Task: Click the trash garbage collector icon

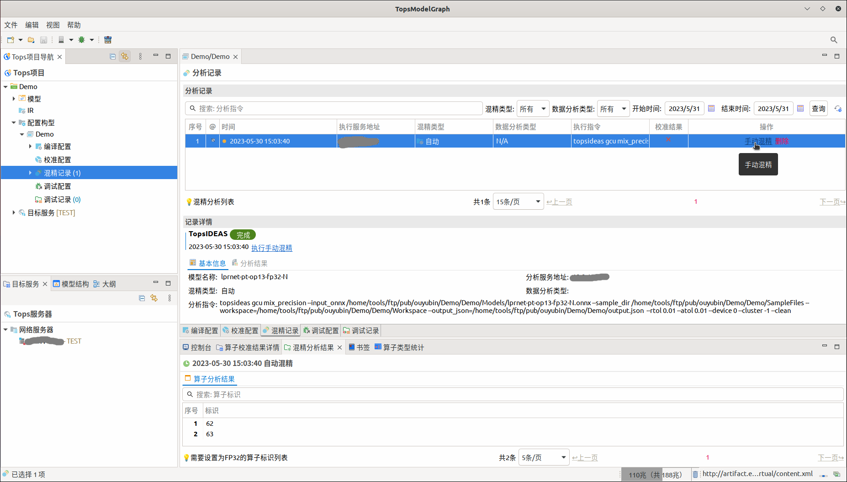Action: click(x=695, y=474)
